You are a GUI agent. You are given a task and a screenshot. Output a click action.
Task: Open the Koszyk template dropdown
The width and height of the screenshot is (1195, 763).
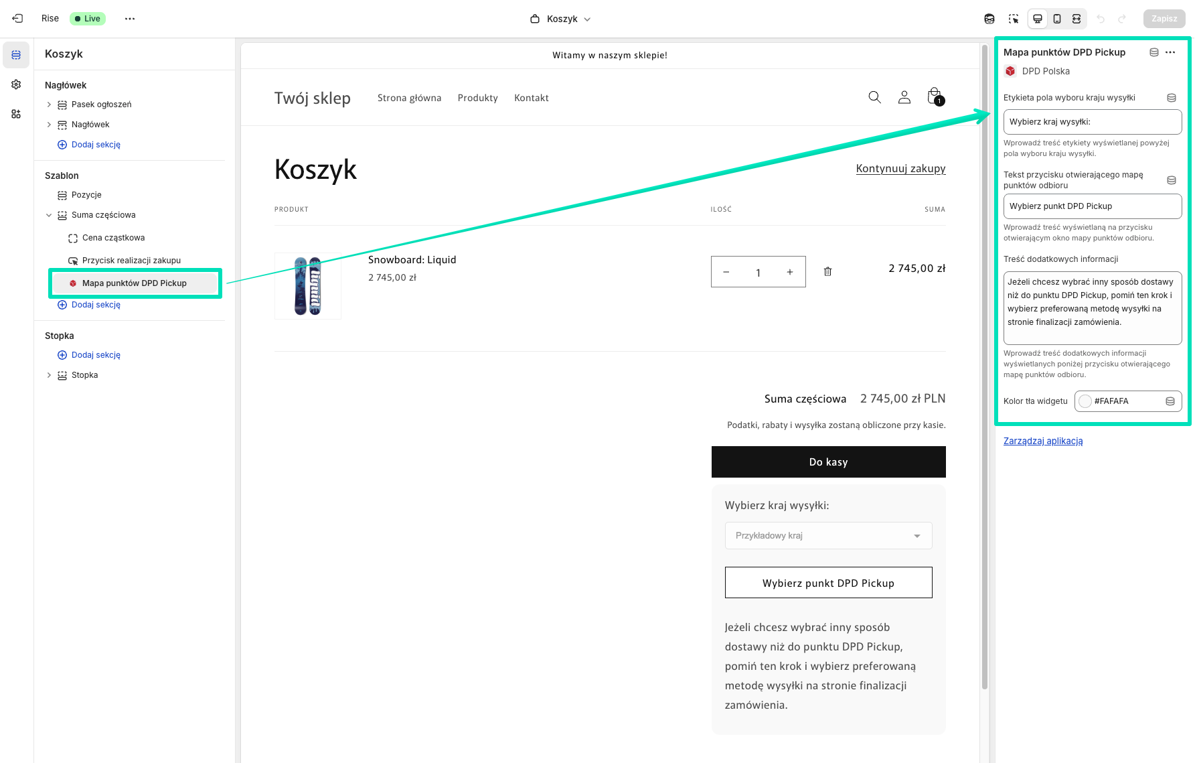pyautogui.click(x=561, y=19)
